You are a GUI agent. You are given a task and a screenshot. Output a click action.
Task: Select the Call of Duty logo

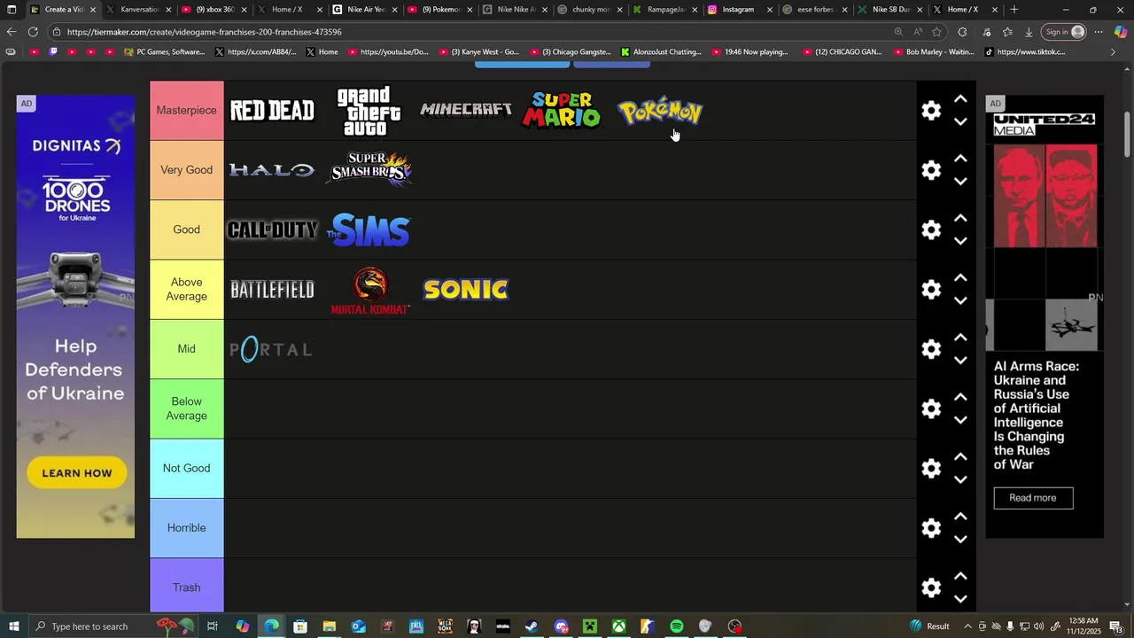pos(272,230)
